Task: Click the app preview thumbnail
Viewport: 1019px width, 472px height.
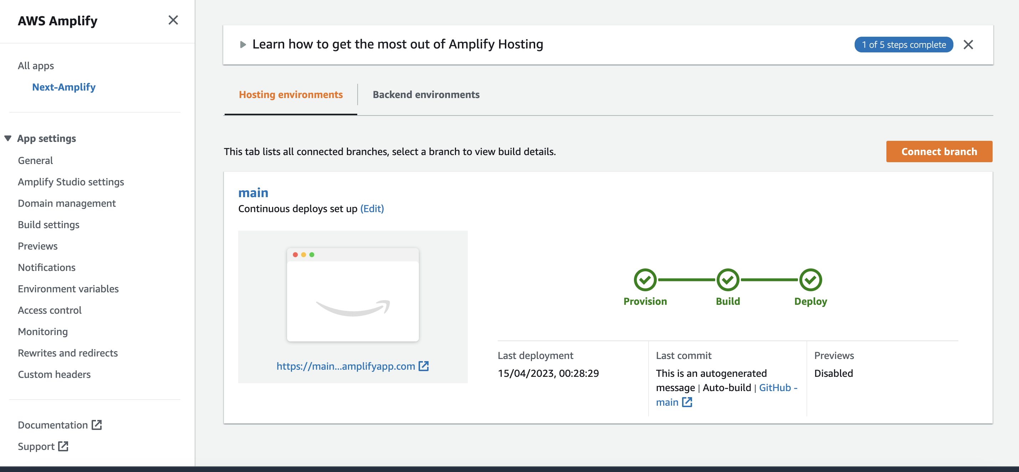Action: point(353,295)
